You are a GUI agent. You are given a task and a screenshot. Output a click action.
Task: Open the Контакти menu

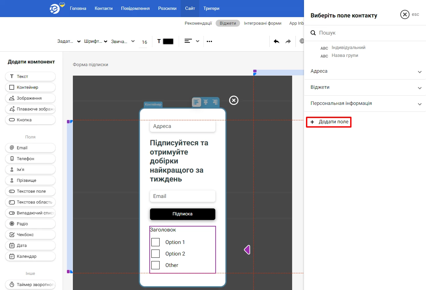point(104,9)
